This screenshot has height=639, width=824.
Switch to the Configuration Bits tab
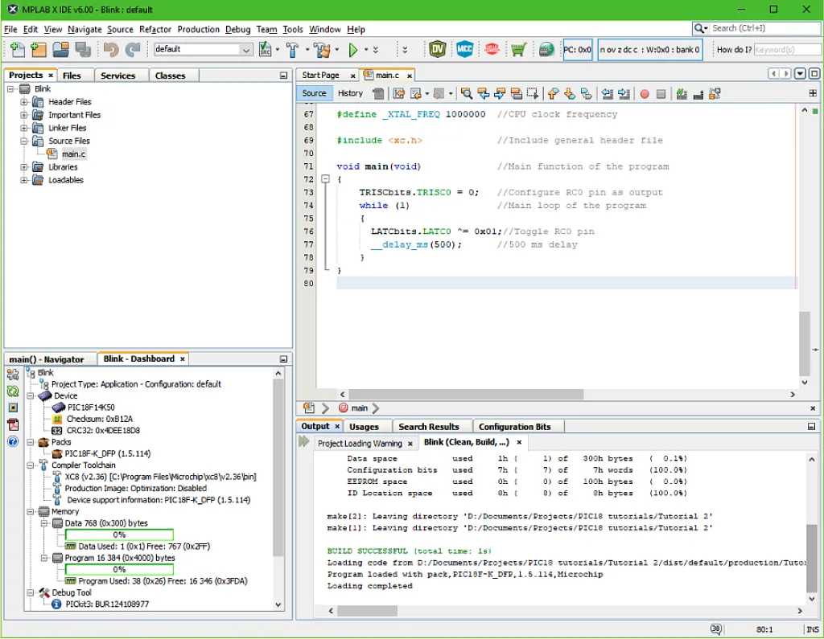coord(514,427)
